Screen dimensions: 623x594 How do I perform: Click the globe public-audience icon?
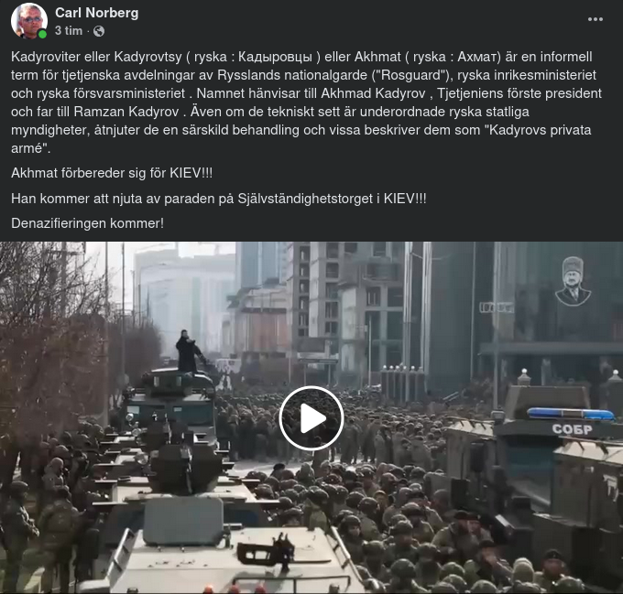point(99,31)
